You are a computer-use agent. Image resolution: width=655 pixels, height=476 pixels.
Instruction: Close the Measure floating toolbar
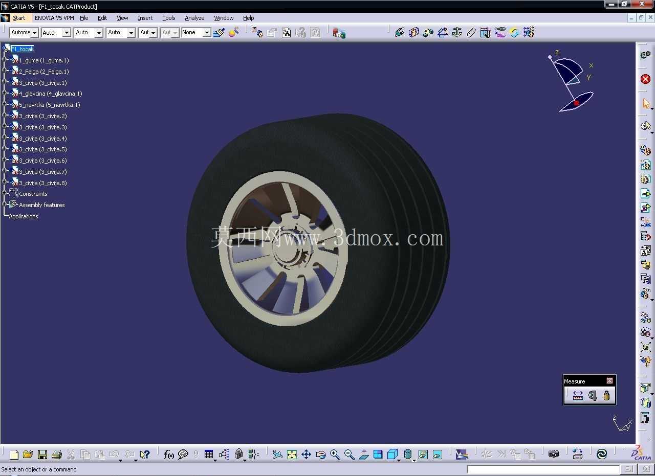(x=609, y=381)
